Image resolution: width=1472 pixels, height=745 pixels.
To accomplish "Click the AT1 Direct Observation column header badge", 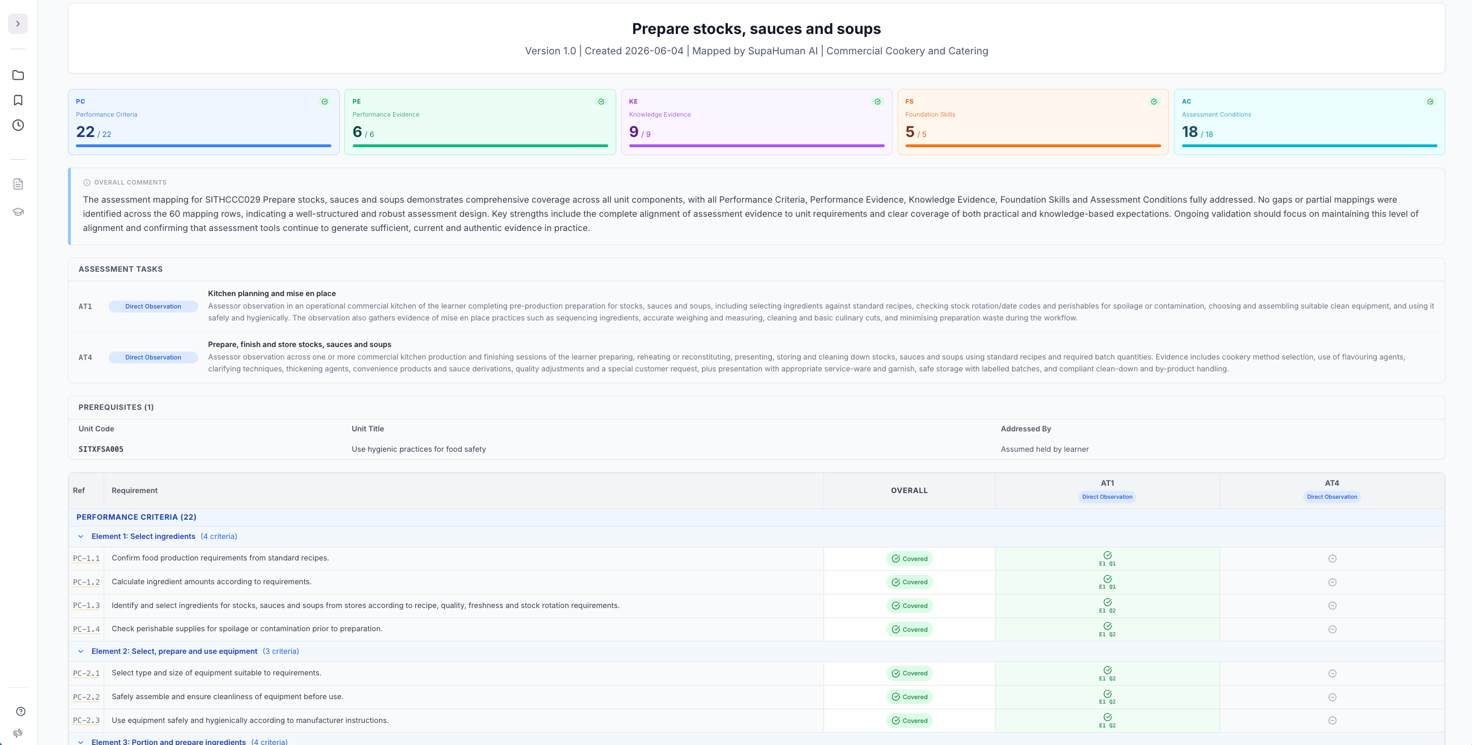I will pyautogui.click(x=1107, y=497).
